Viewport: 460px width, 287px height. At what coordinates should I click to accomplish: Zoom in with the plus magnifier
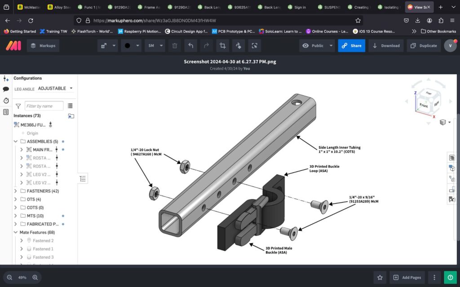(35, 278)
